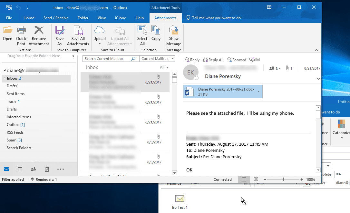Open the Help tab
This screenshot has height=213, width=350.
pyautogui.click(x=140, y=18)
